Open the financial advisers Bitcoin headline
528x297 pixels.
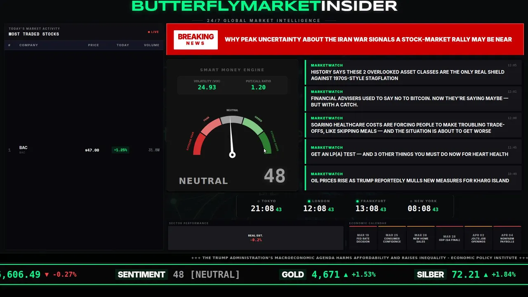(414, 99)
